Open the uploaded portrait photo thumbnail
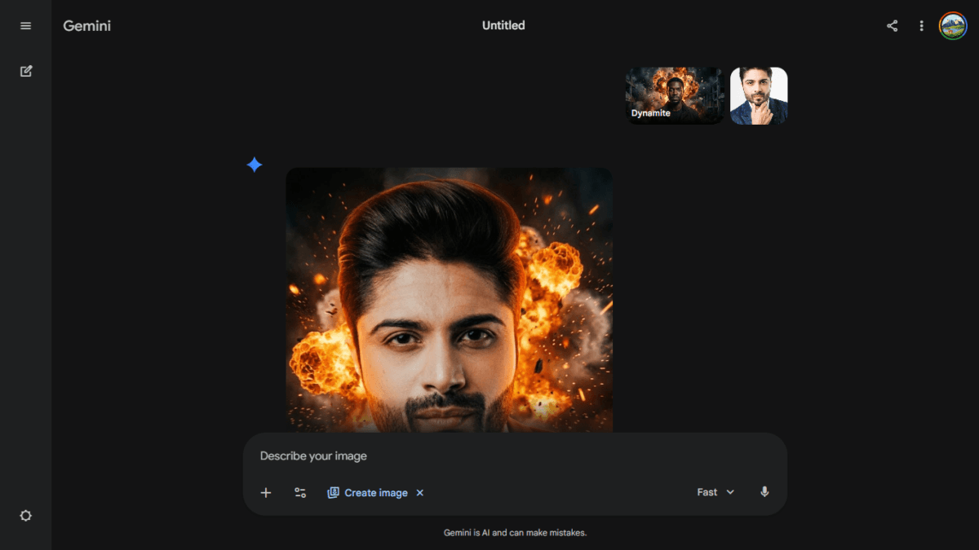Image resolution: width=979 pixels, height=550 pixels. (x=759, y=95)
